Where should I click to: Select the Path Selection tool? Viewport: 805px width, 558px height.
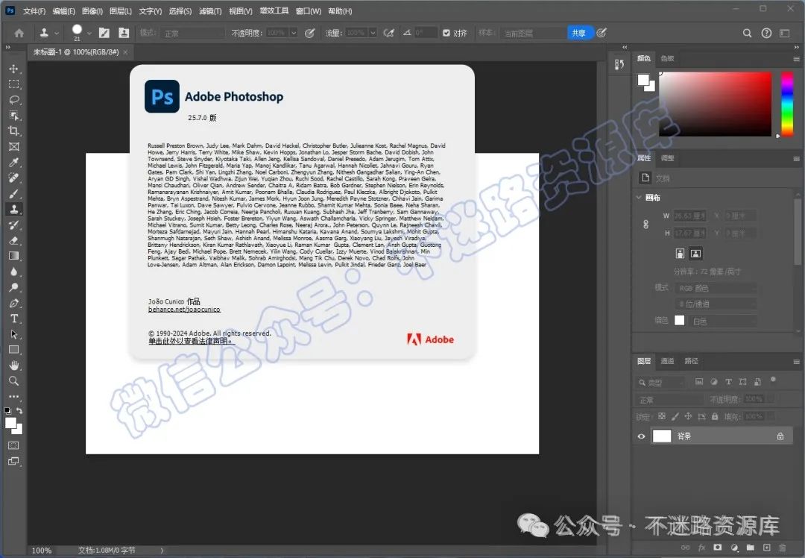click(14, 334)
